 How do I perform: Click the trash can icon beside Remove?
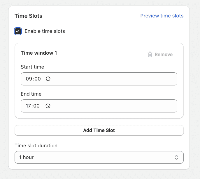pos(150,54)
